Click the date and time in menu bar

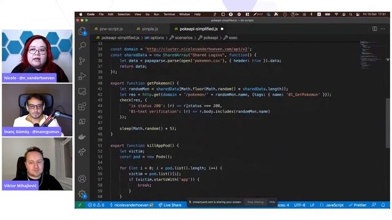pos(374,15)
